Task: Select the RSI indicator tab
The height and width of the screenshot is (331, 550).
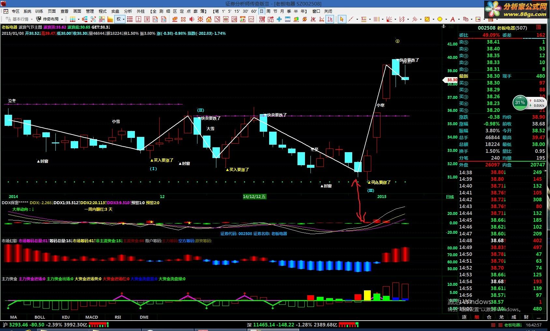Action: tap(118, 317)
